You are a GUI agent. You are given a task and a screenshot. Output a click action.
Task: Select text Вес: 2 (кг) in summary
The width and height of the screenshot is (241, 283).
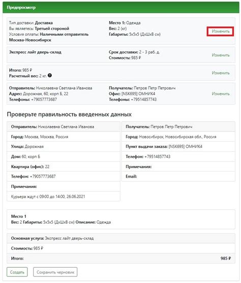(x=118, y=29)
